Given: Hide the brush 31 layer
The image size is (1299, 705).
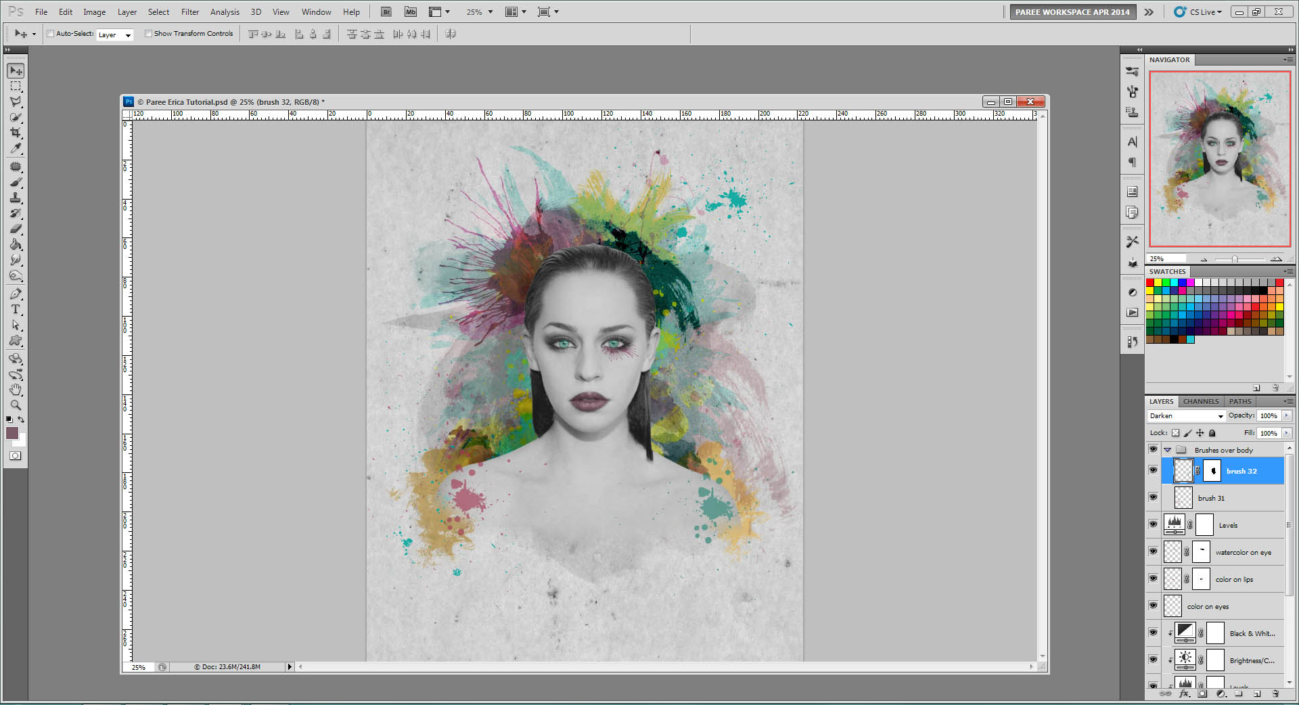Looking at the screenshot, I should (x=1153, y=497).
